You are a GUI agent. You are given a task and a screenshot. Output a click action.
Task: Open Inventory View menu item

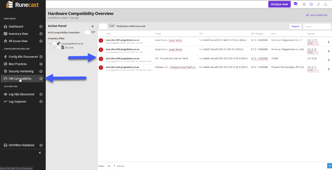(18, 34)
